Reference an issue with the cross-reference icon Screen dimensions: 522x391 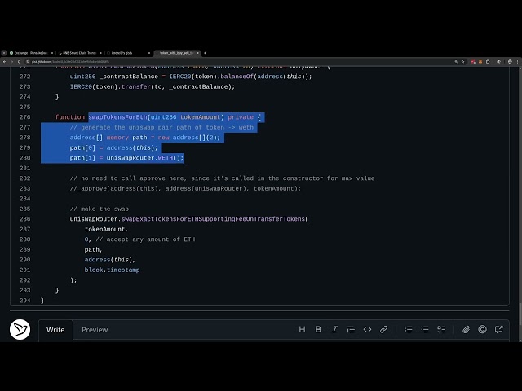(498, 329)
